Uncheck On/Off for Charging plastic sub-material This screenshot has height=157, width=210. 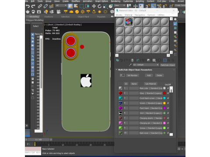click(x=168, y=118)
